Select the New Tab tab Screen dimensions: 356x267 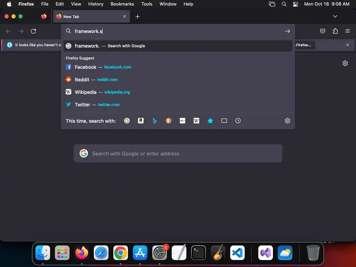91,16
